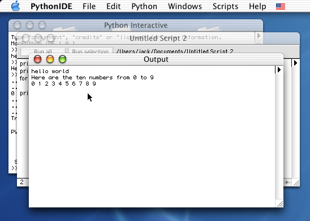Viewport: 310px width, 221px height.
Task: Open the Python Interactive window triangle popup
Action: tap(259, 36)
